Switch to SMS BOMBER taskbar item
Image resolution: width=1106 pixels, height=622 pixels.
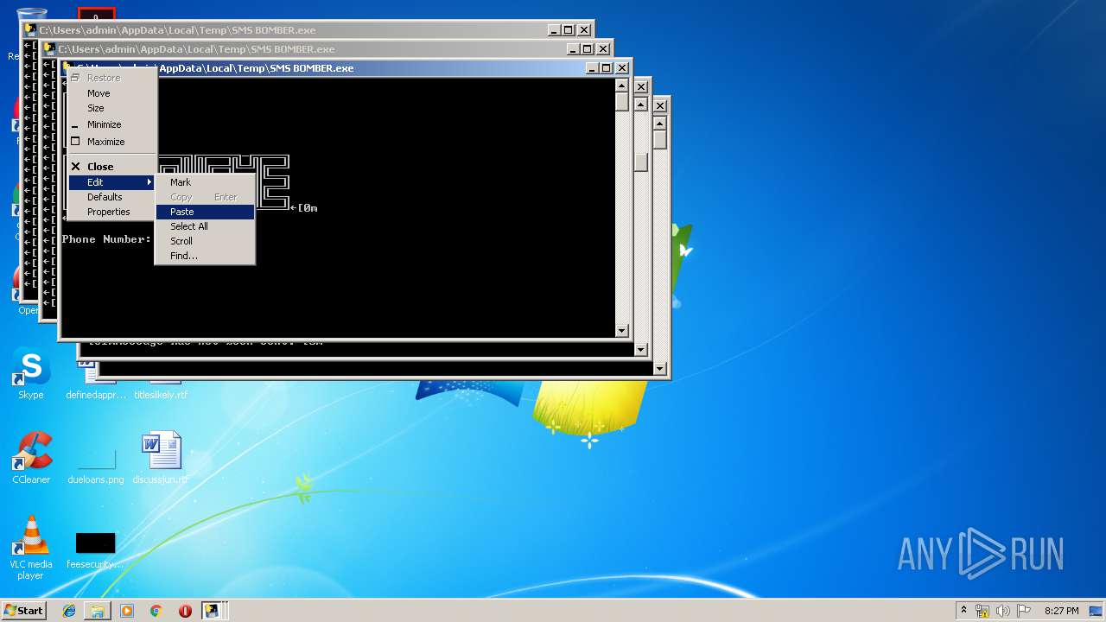[x=212, y=611]
